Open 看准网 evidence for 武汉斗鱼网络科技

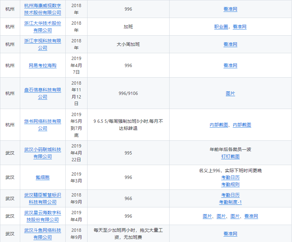(230, 234)
